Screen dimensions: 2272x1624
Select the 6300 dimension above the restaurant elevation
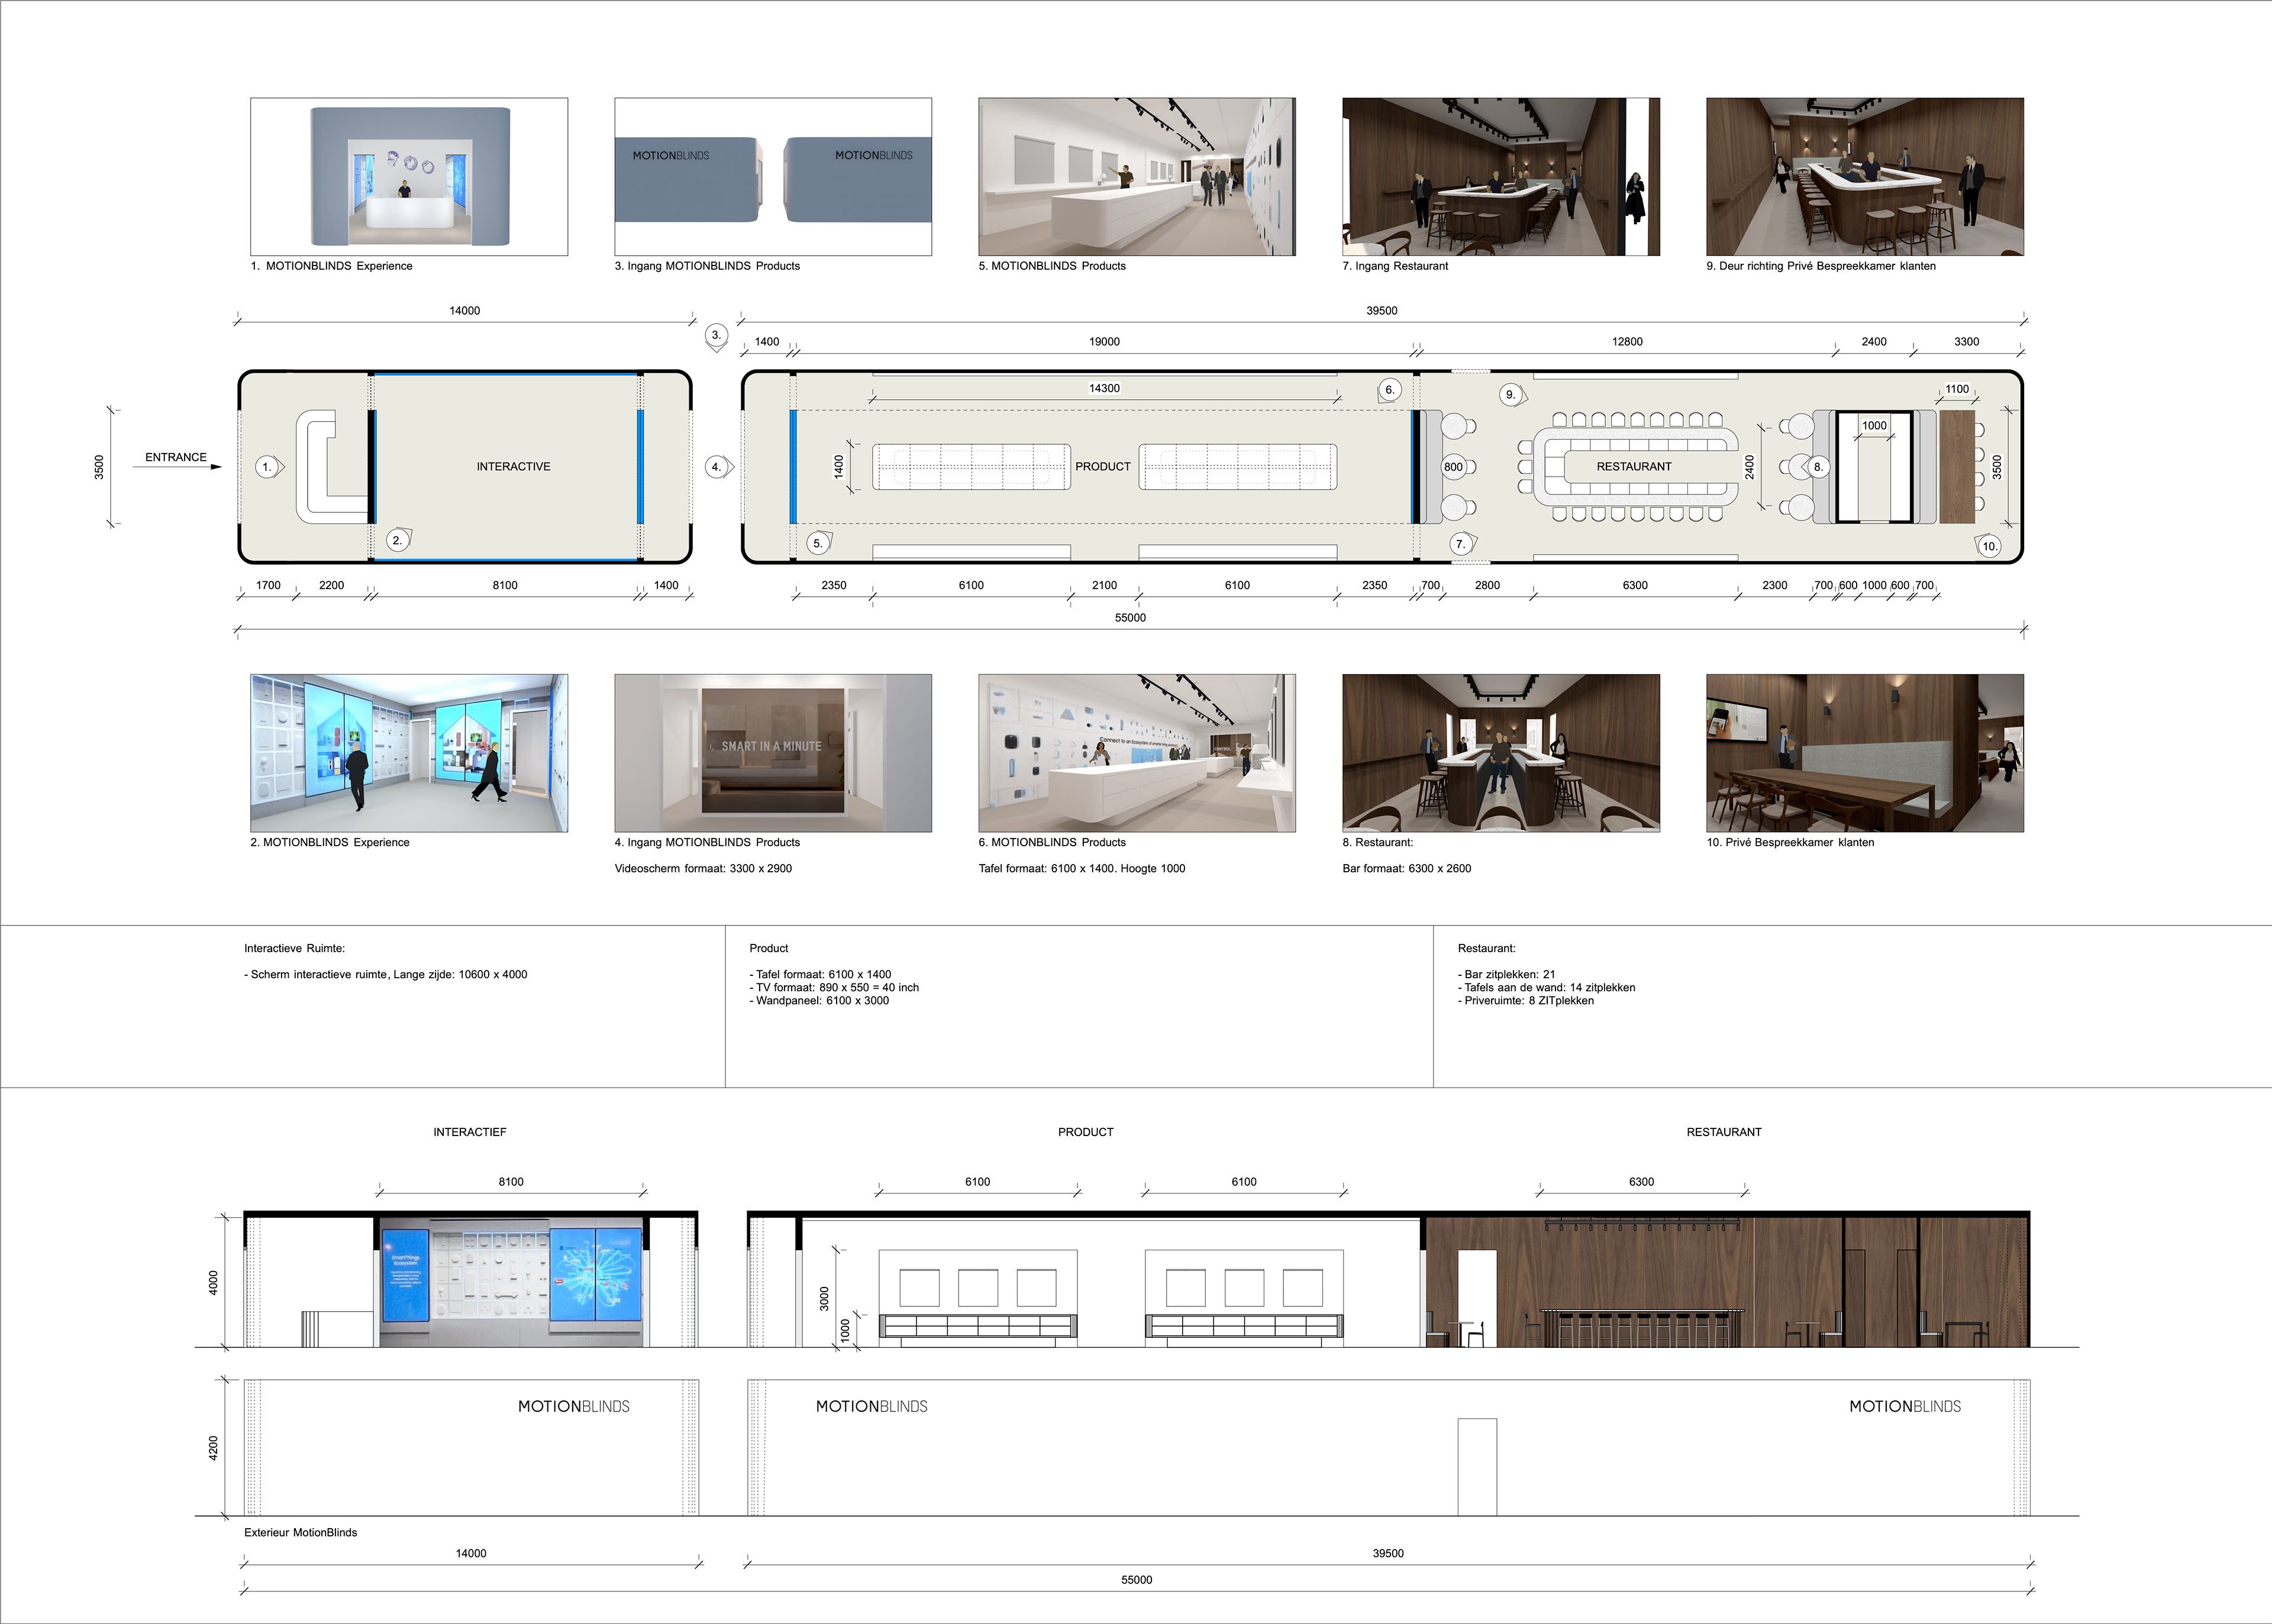point(1642,1182)
